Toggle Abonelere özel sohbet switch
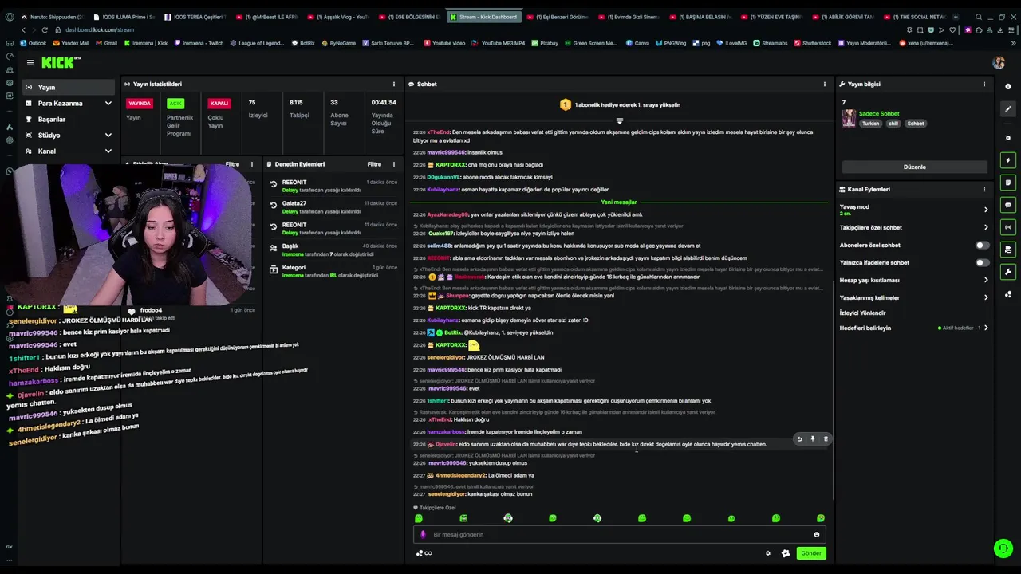 982,246
